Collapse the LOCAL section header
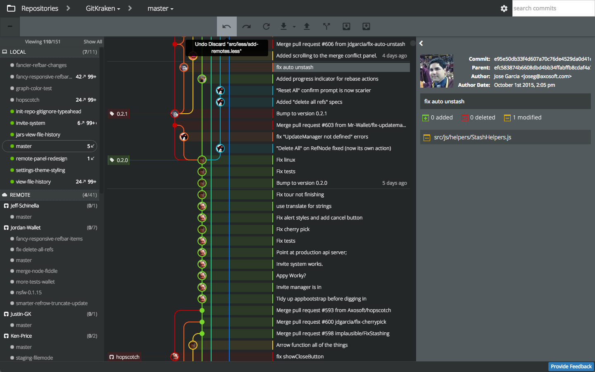The image size is (595, 372). [50, 52]
